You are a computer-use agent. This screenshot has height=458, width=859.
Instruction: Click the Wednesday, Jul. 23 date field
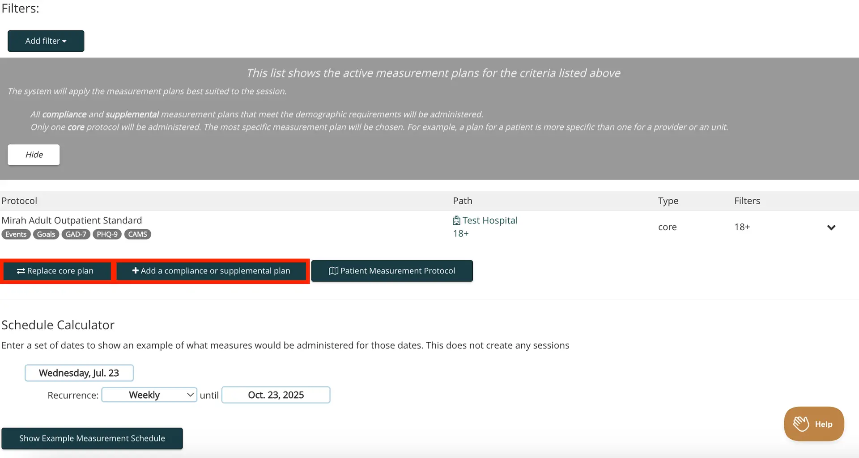click(x=79, y=373)
